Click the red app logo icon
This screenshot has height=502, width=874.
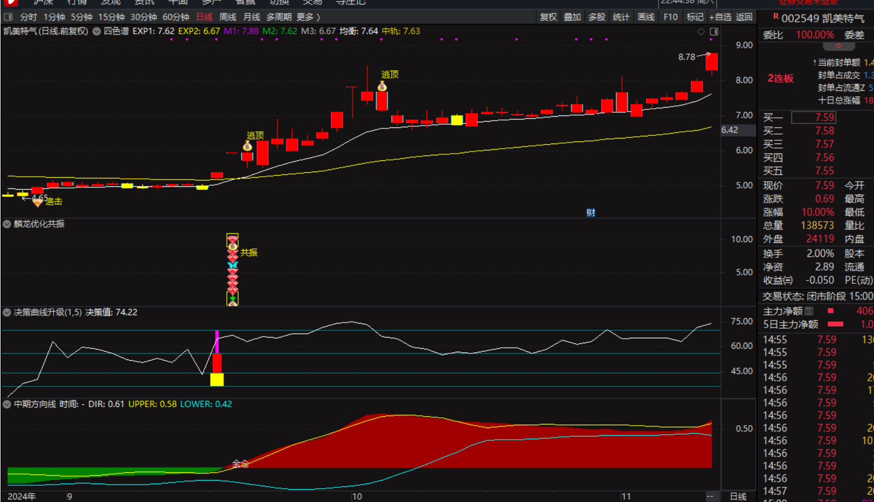[x=10, y=3]
